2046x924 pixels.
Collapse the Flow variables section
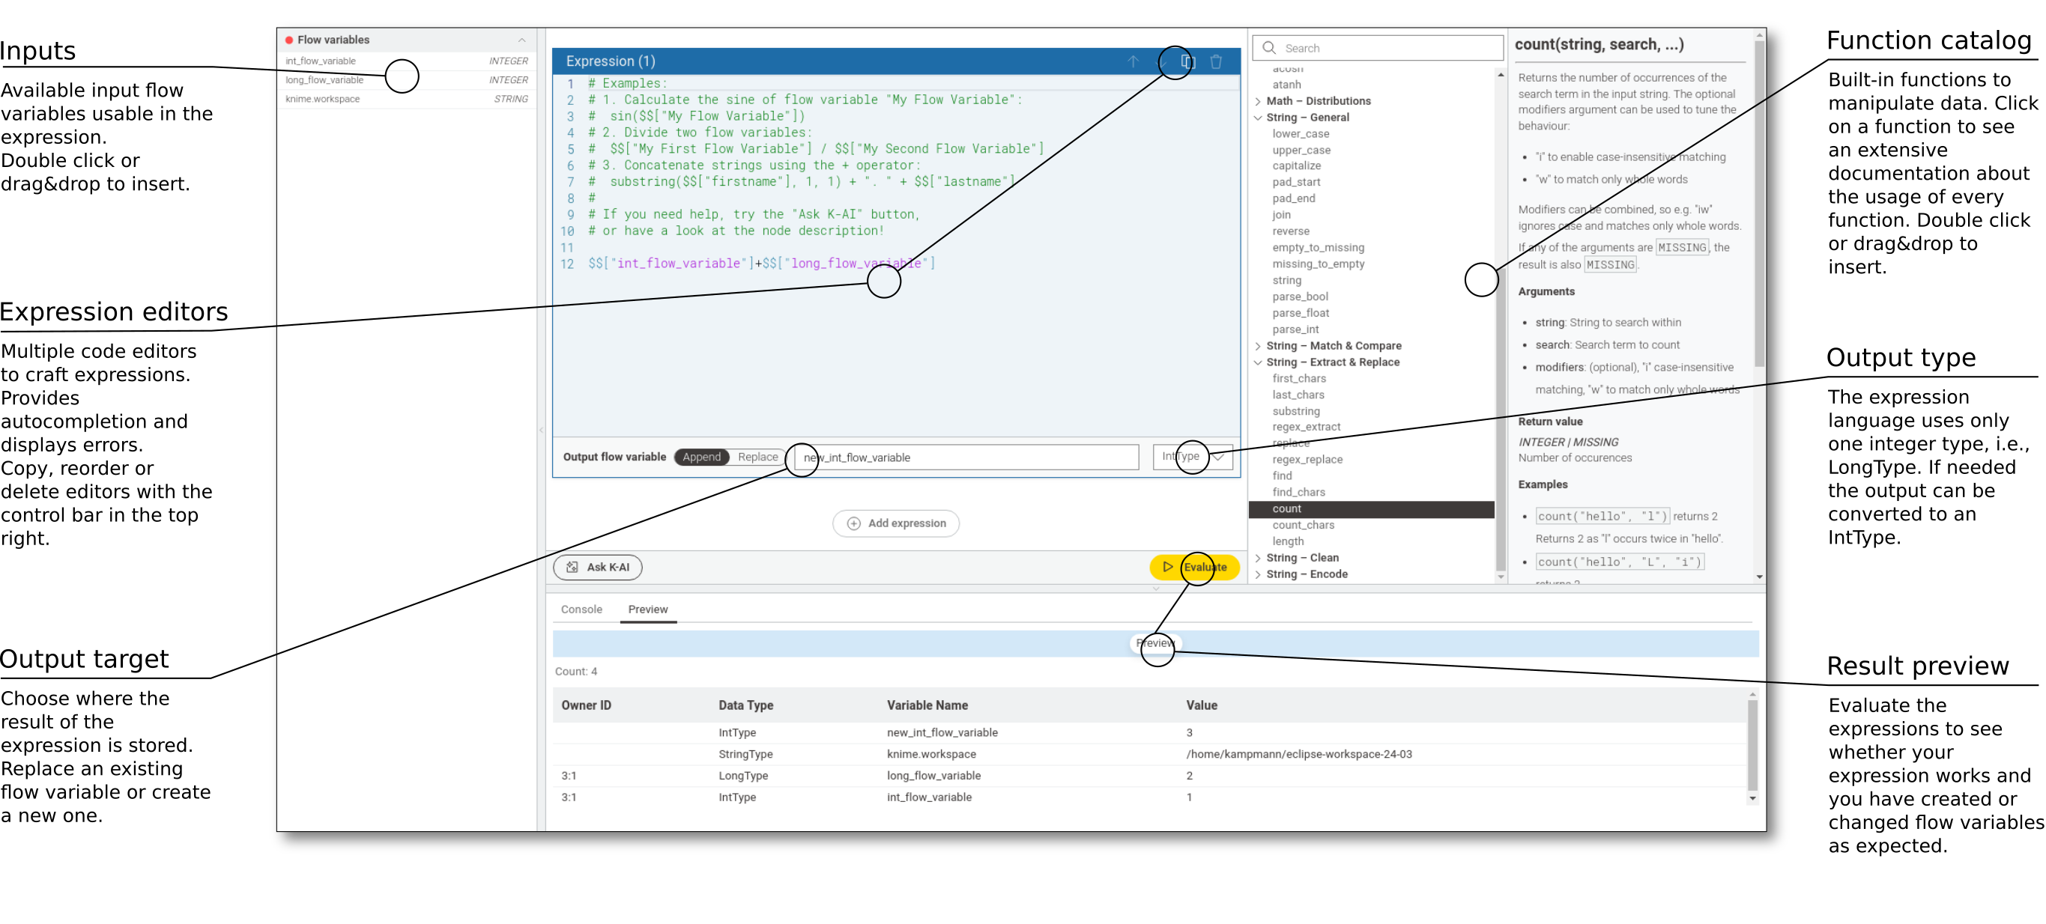[522, 40]
